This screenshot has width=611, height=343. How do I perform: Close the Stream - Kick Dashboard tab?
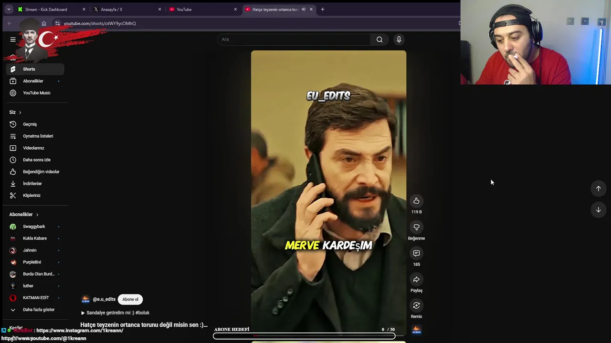point(84,10)
